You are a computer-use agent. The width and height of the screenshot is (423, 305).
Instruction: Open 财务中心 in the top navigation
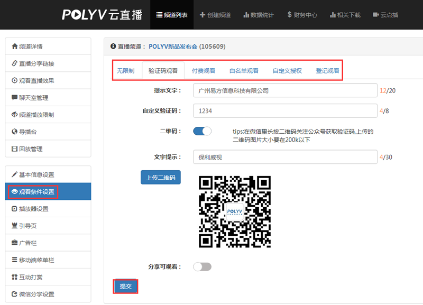[x=302, y=15]
